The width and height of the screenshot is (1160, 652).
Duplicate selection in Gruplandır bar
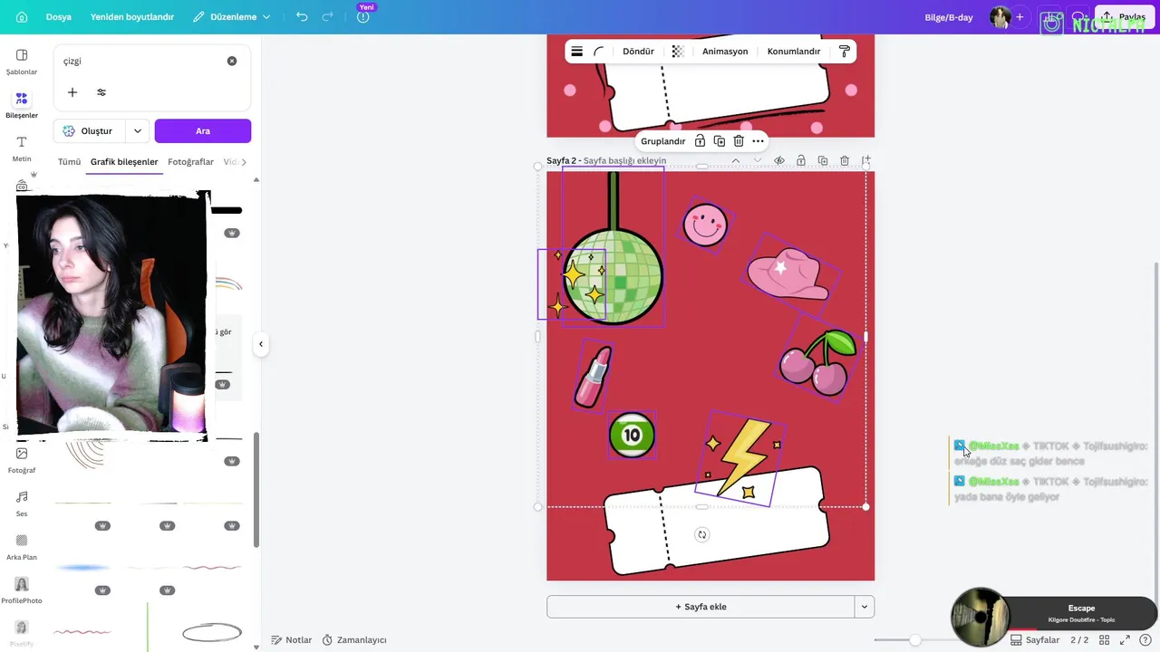click(x=720, y=141)
